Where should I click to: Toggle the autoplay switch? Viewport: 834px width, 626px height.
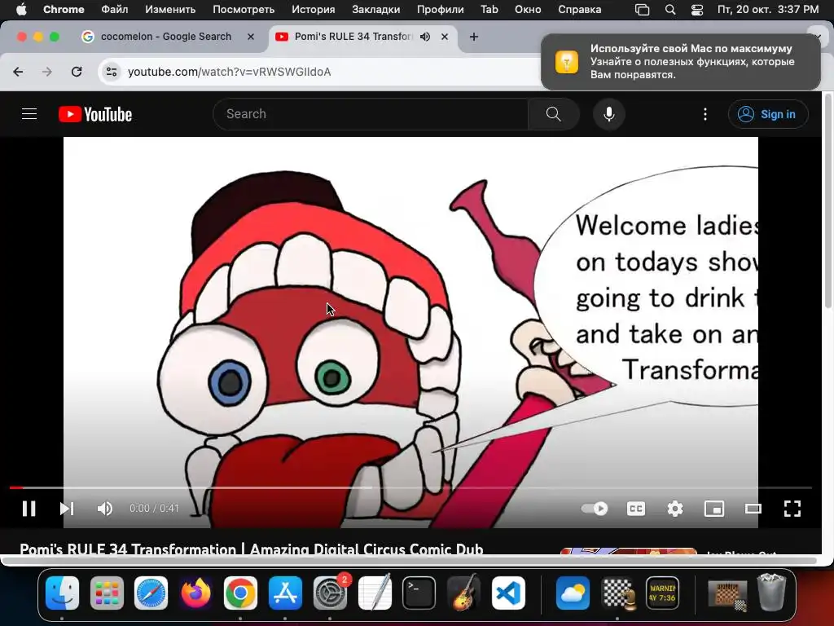coord(594,509)
